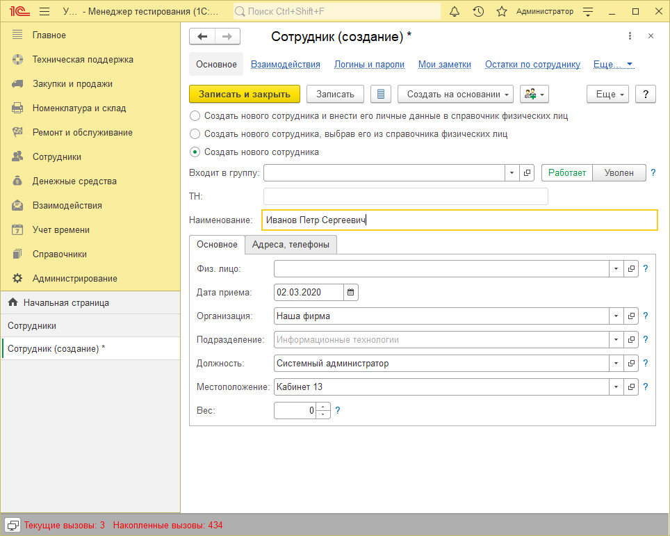Select radio option to create employee from справочник физических лиц
This screenshot has height=536, width=670.
click(x=195, y=134)
